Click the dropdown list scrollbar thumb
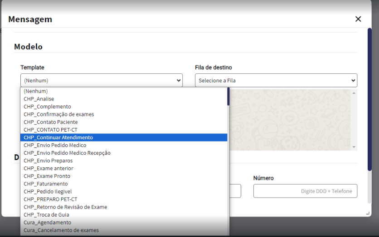The width and height of the screenshot is (379, 237). (228, 96)
